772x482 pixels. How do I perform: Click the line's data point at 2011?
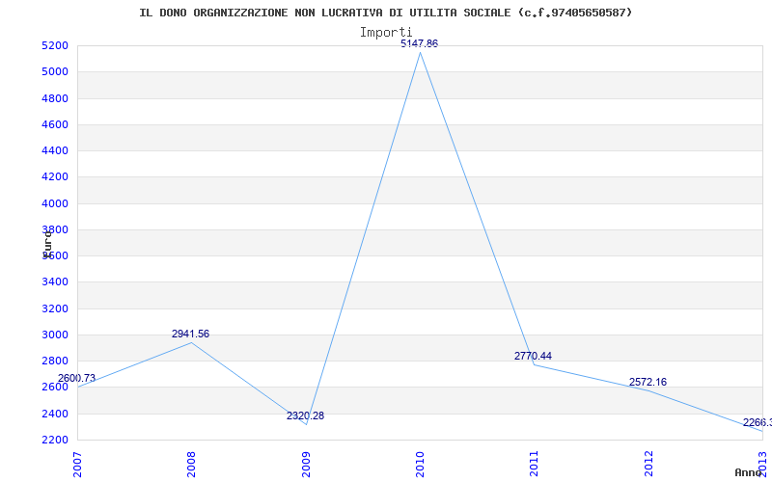[x=535, y=365]
